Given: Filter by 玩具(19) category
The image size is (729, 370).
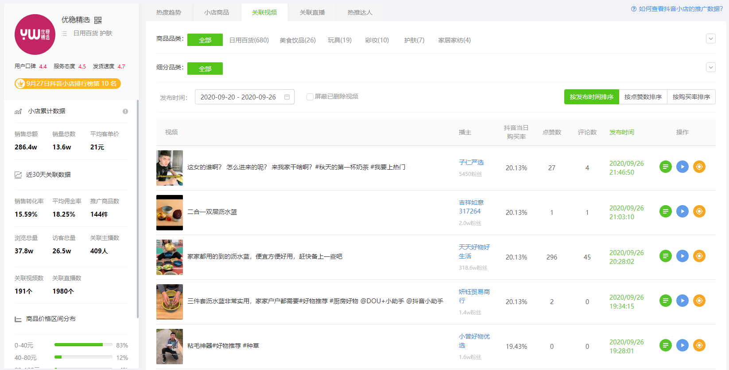Looking at the screenshot, I should [340, 40].
